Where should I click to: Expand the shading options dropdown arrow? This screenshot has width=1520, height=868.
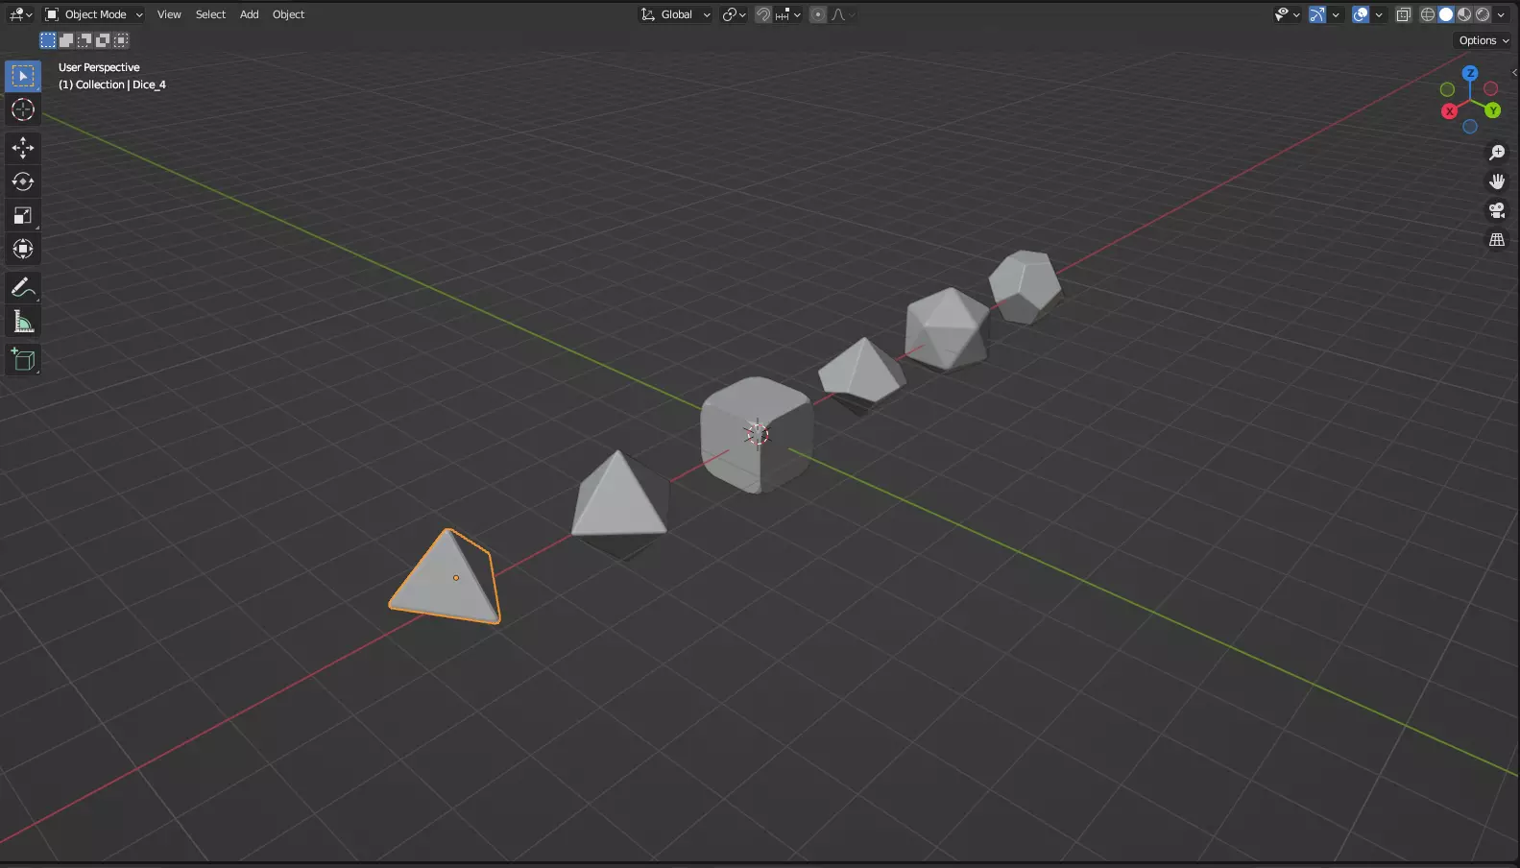click(x=1501, y=14)
